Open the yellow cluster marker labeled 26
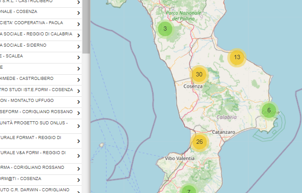 point(199,142)
